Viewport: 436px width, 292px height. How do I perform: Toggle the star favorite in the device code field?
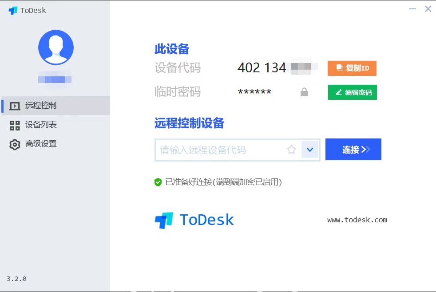[292, 150]
